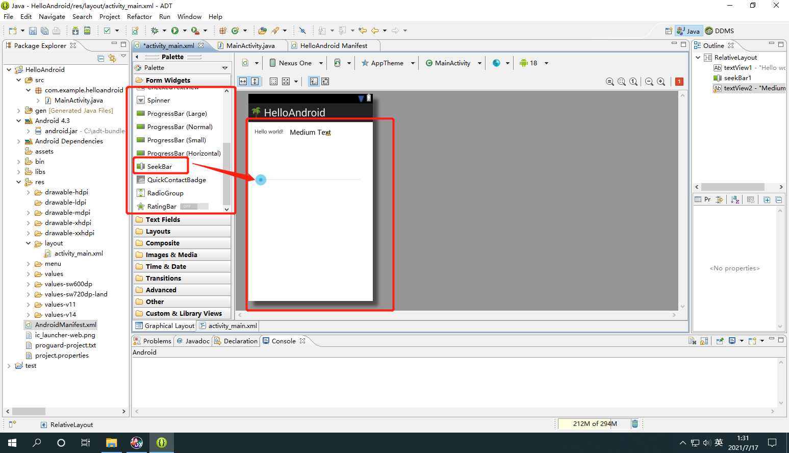
Task: Open the Android Virtual Device Manager icon
Action: pyautogui.click(x=87, y=31)
